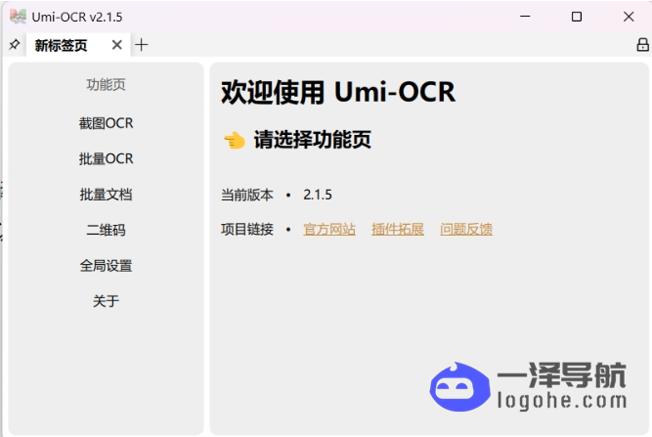Viewport: 652px width, 437px height.
Task: Close the 新标签页 tab
Action: [x=117, y=45]
